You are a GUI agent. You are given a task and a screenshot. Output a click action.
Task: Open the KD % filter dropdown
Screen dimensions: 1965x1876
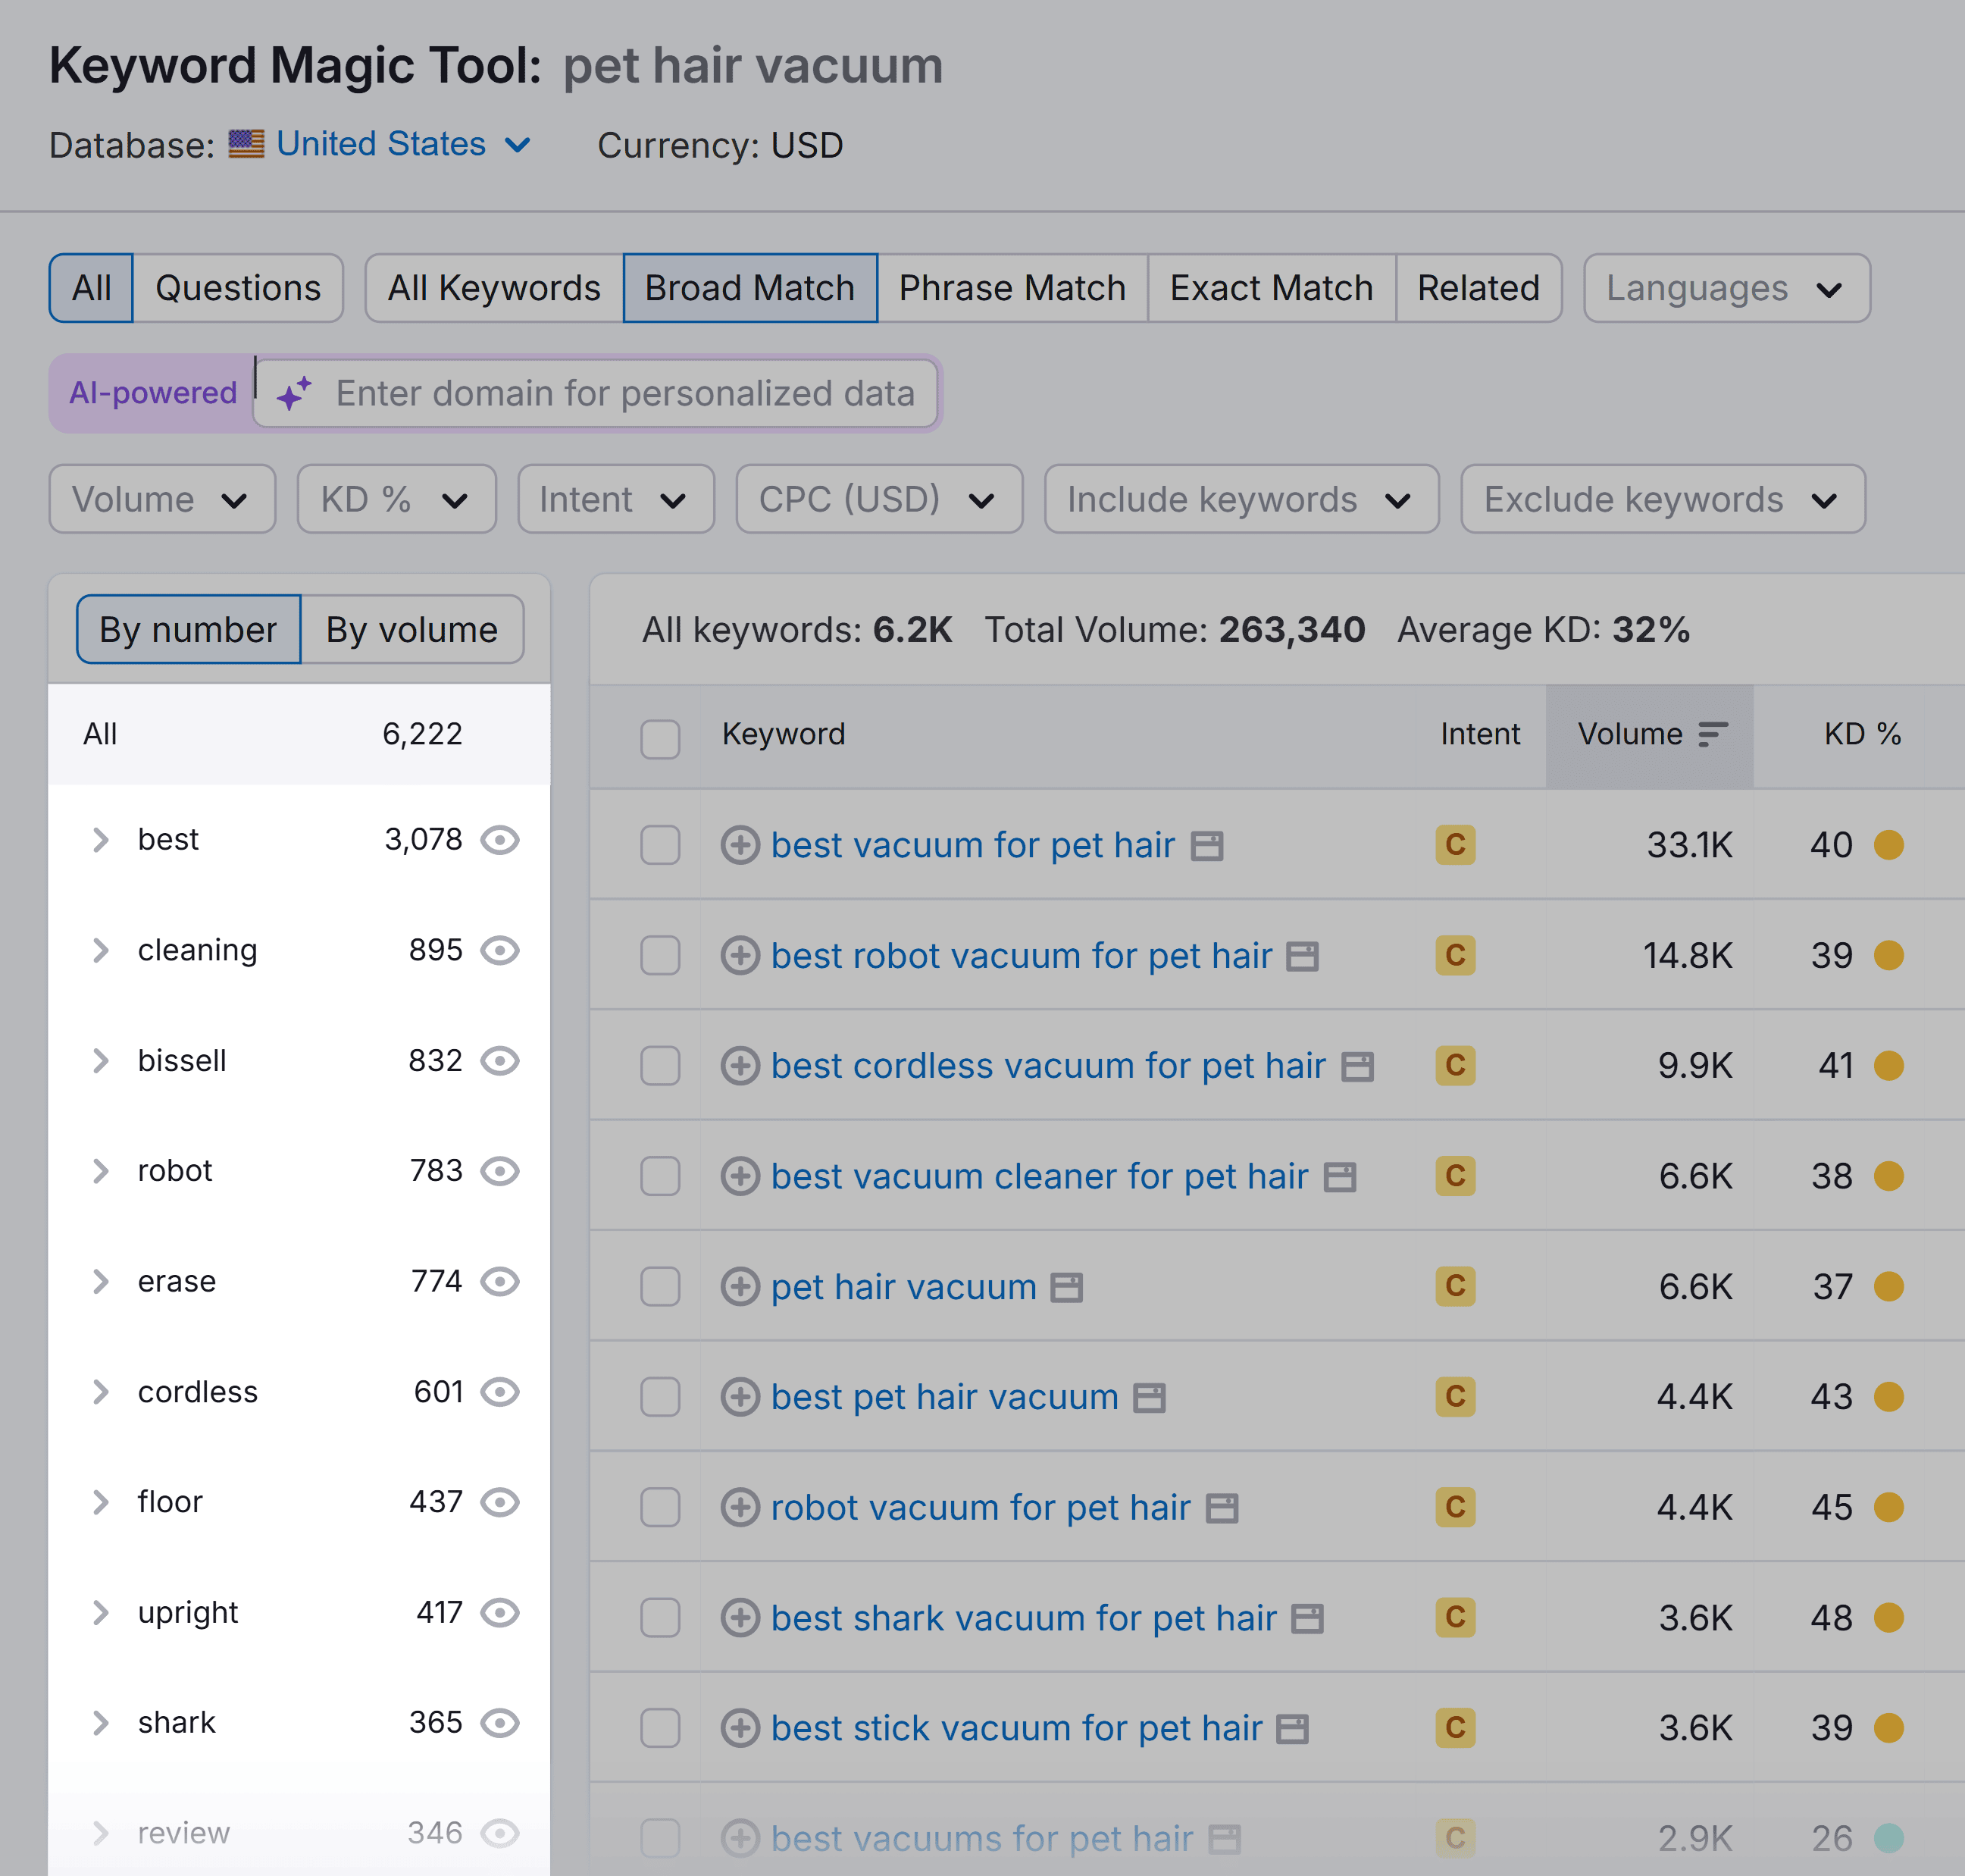tap(395, 499)
